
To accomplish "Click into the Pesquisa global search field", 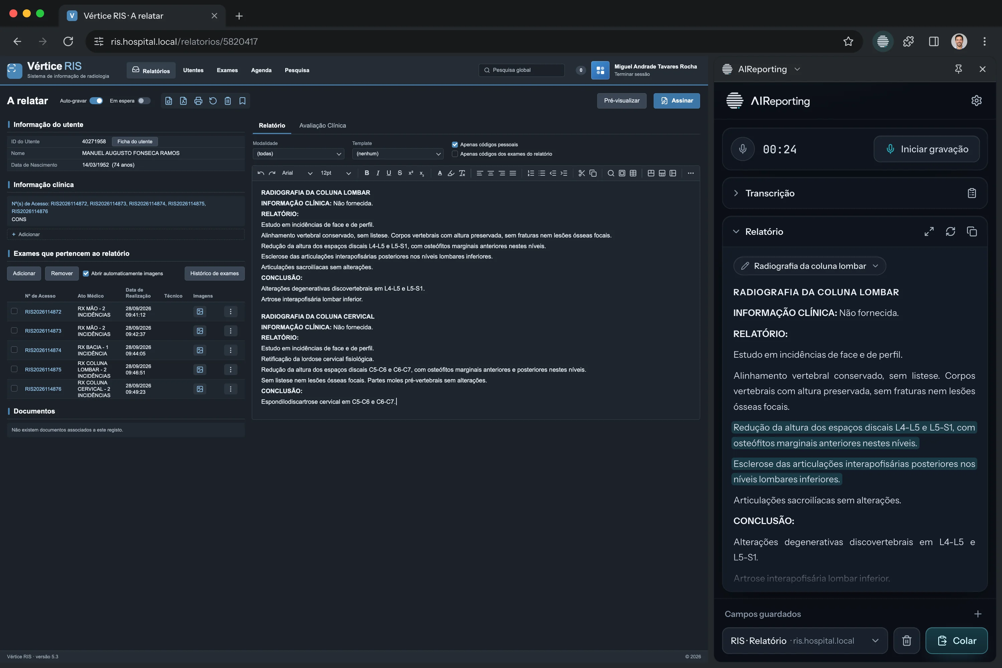I will pyautogui.click(x=521, y=70).
